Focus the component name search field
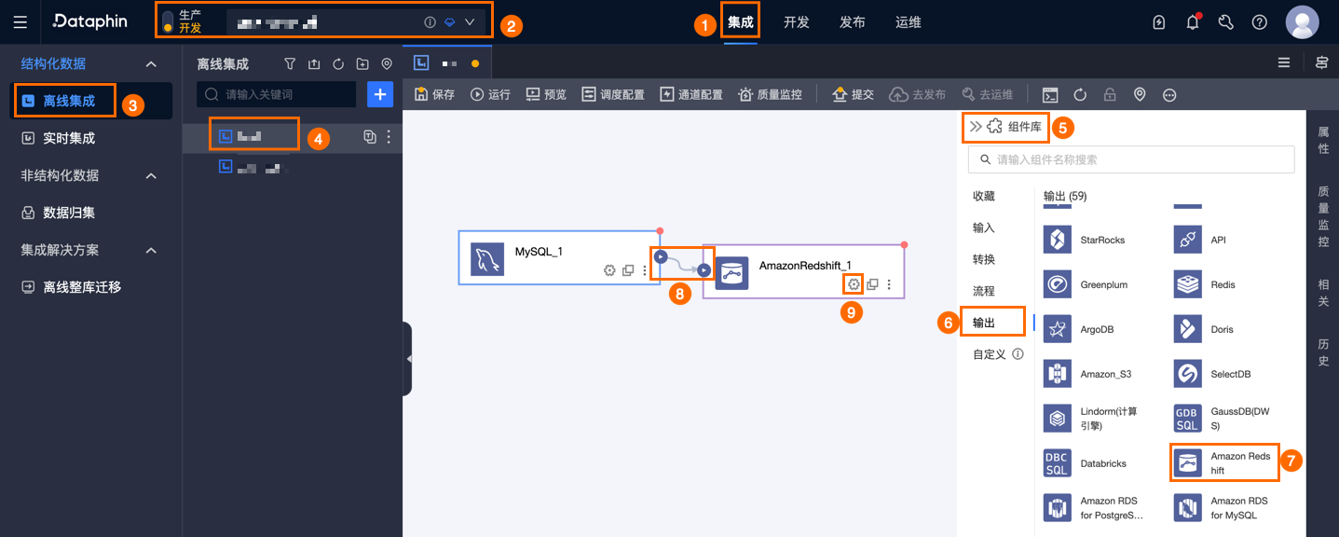The image size is (1339, 537). (1131, 159)
